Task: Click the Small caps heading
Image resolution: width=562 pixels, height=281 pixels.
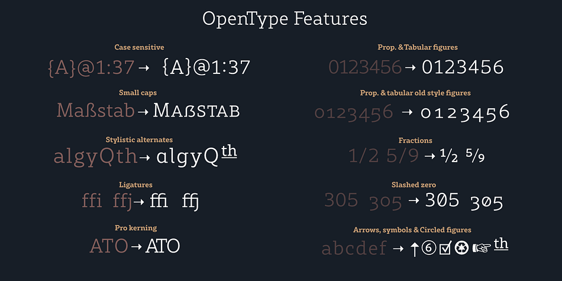Action: click(x=138, y=93)
